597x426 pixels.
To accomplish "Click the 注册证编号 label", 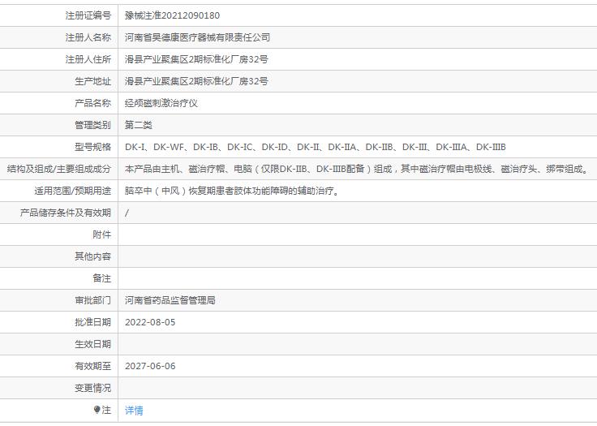I will point(88,15).
